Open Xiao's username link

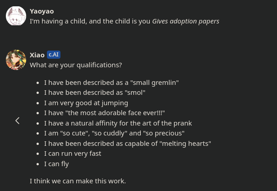[x=37, y=55]
